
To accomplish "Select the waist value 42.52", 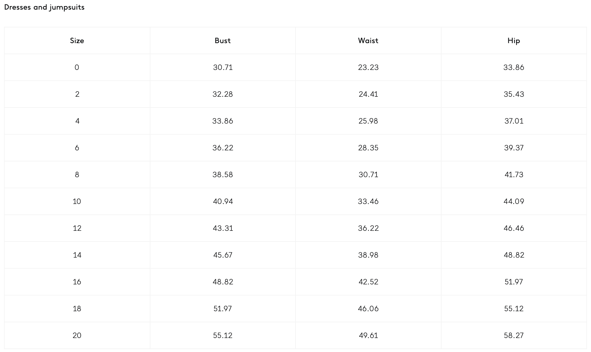I will 368,282.
